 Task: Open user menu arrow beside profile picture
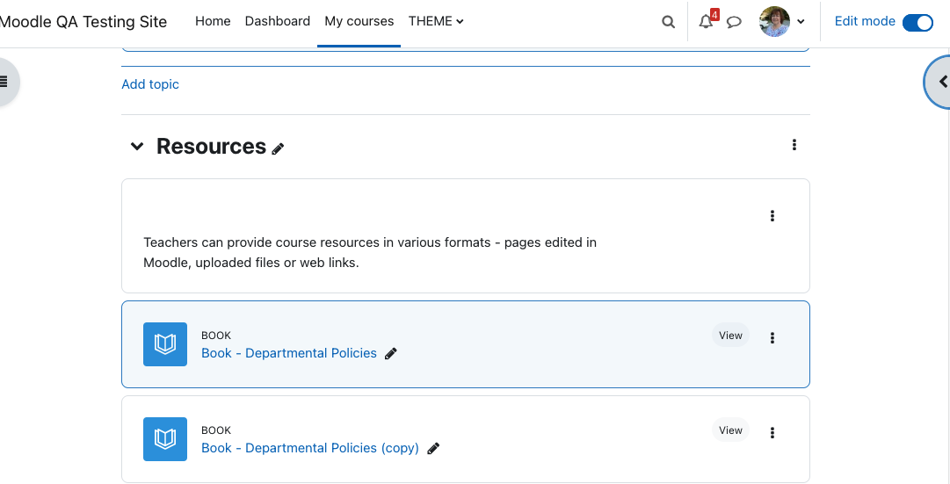coord(801,22)
